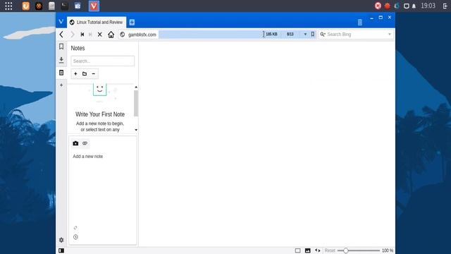Viewport: 451px width, 254px height.
Task: Go forward to the next page
Action: tap(72, 35)
